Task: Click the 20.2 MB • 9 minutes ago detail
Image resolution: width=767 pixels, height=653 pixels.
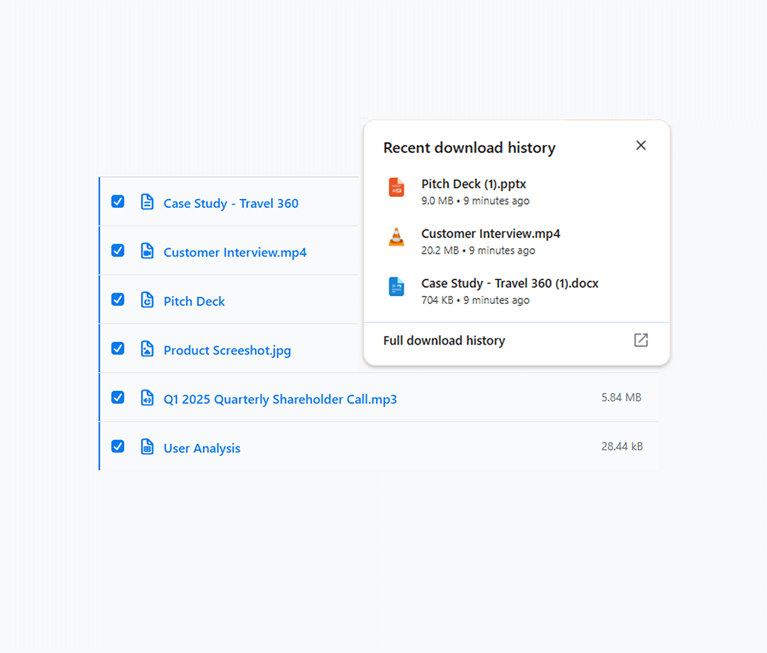Action: point(478,251)
